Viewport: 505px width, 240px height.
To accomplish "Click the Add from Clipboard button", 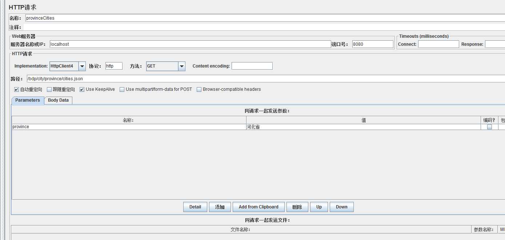I will [x=258, y=207].
